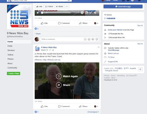
Task: Comment on the first video post
Action: pyautogui.click(x=64, y=23)
